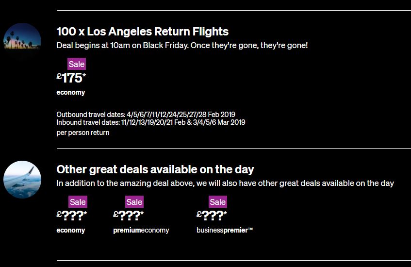Click the premiumeconomy fare label
This screenshot has height=267, width=411.
(141, 230)
